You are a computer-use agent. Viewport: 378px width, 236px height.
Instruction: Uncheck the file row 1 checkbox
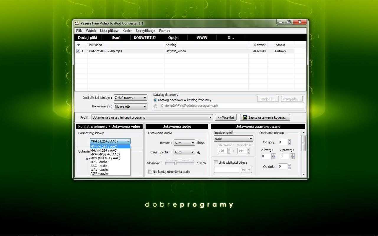point(78,51)
